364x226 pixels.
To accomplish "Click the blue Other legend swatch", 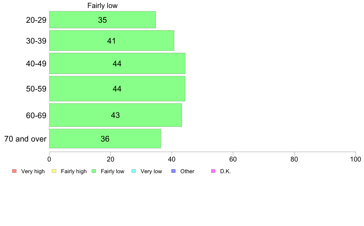I will 173,171.
